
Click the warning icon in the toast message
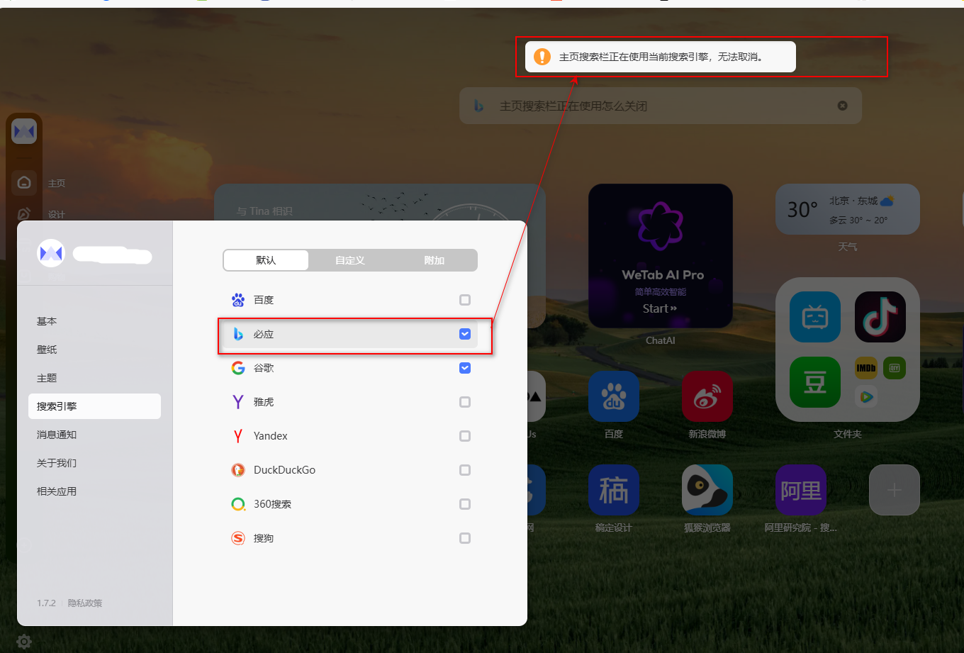542,57
